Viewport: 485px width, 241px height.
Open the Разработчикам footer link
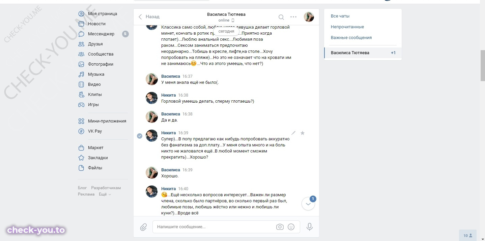106,188
